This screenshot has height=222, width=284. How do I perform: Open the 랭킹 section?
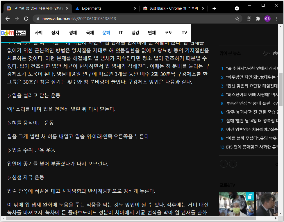135,33
